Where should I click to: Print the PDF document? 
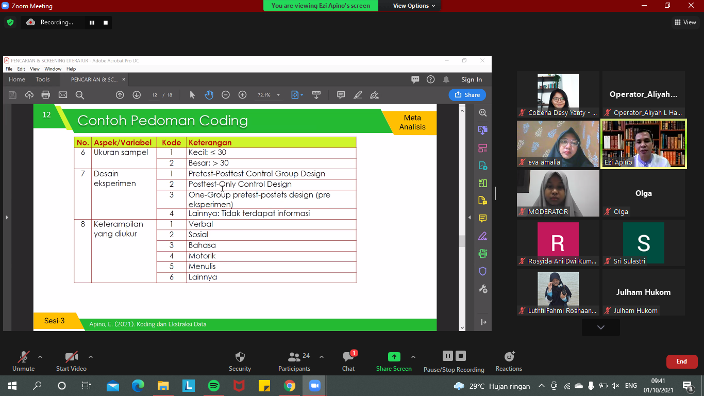coord(46,95)
